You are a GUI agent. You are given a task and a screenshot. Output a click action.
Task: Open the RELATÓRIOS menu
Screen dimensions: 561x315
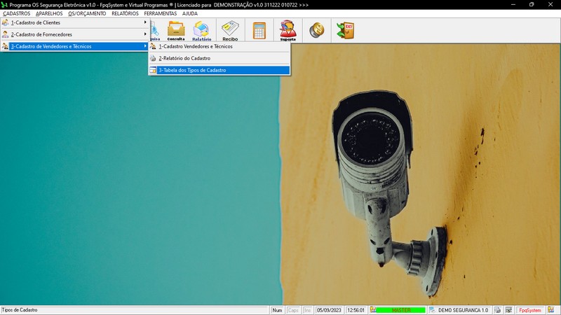pyautogui.click(x=125, y=13)
